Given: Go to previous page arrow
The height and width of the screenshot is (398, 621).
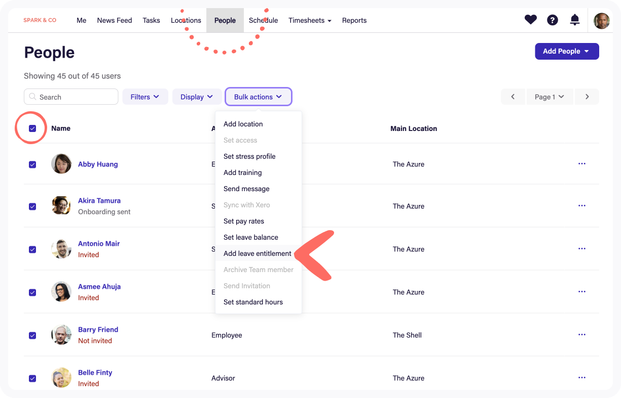Looking at the screenshot, I should pos(513,97).
